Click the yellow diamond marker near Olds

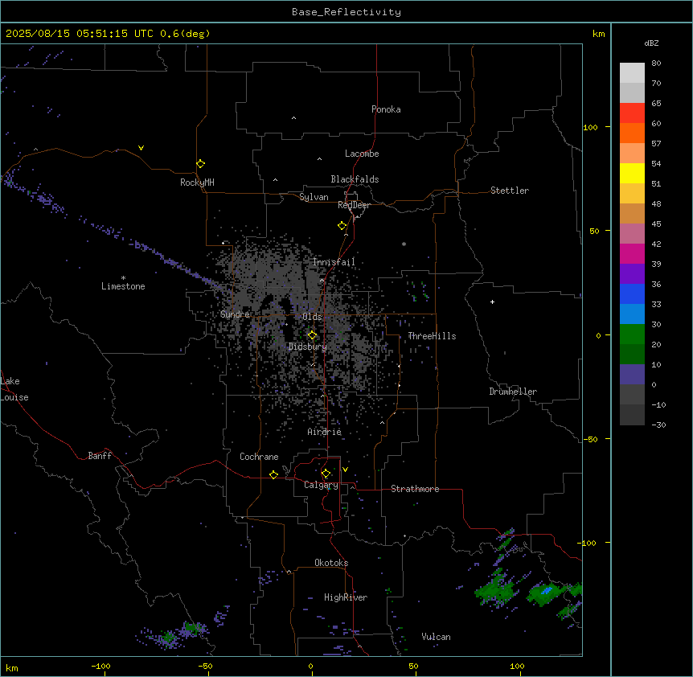point(312,335)
